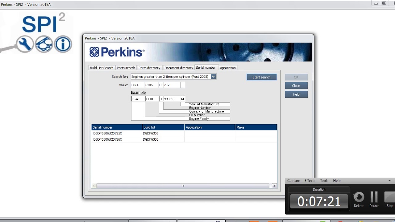Expand the Search for dropdown arrow
This screenshot has width=395, height=222.
[x=213, y=76]
